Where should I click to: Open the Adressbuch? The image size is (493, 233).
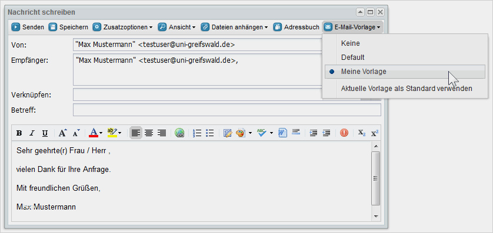coord(296,27)
